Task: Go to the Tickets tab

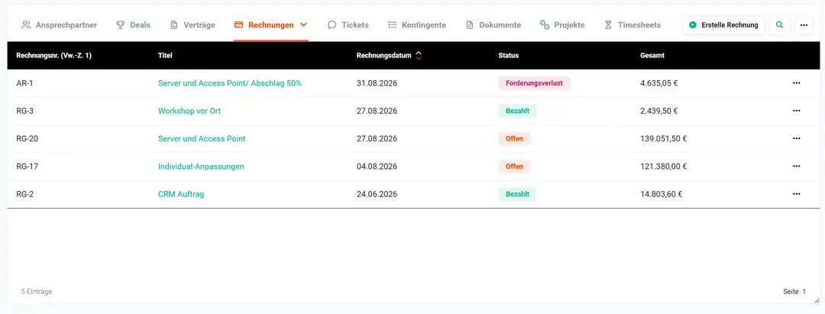Action: tap(348, 24)
